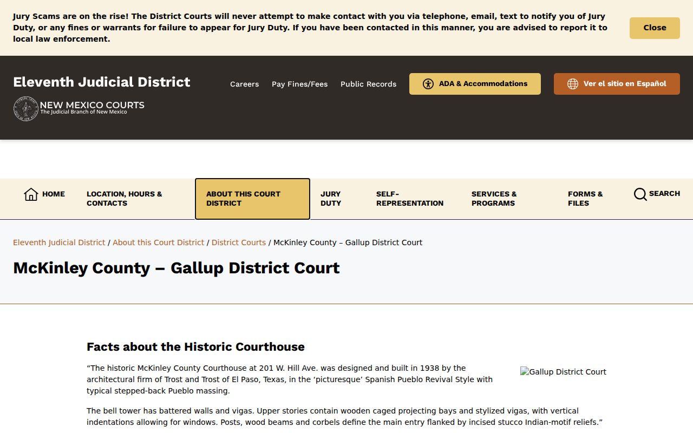The width and height of the screenshot is (693, 433).
Task: Select the Home menu item
Action: (44, 194)
